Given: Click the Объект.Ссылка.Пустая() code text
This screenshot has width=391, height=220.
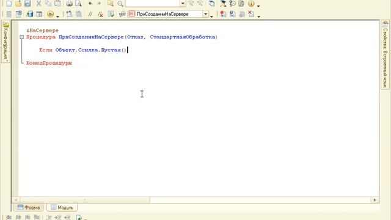Looking at the screenshot, I should tap(91, 50).
